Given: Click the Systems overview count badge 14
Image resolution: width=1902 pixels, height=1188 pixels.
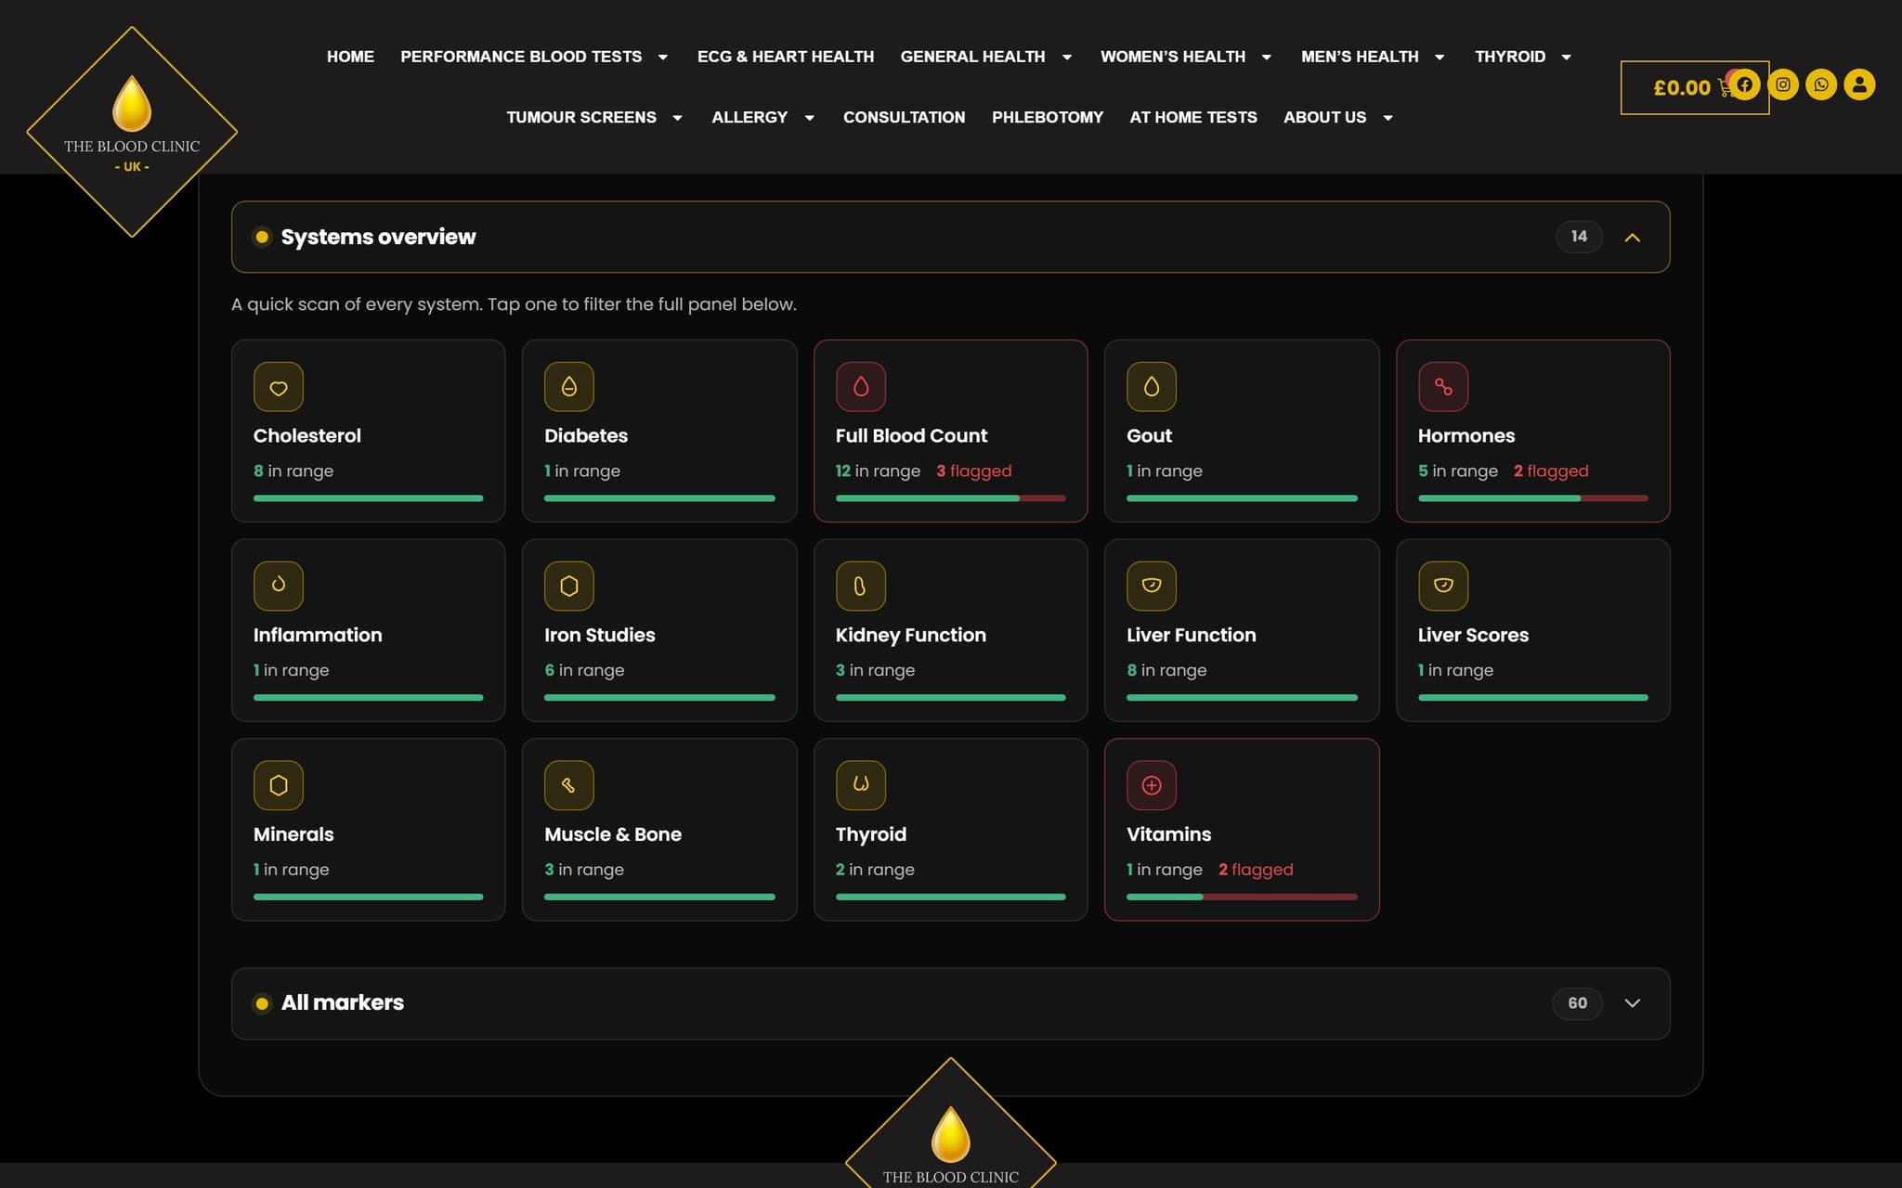Looking at the screenshot, I should (x=1579, y=237).
